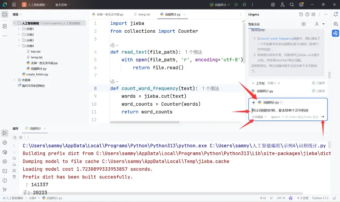Open hlm.txt in project tree
The image size is (340, 202).
[36, 52]
